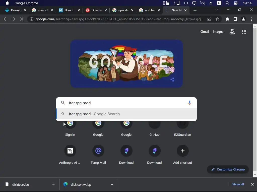Start voice search with microphone
This screenshot has height=192, width=257.
[x=189, y=103]
